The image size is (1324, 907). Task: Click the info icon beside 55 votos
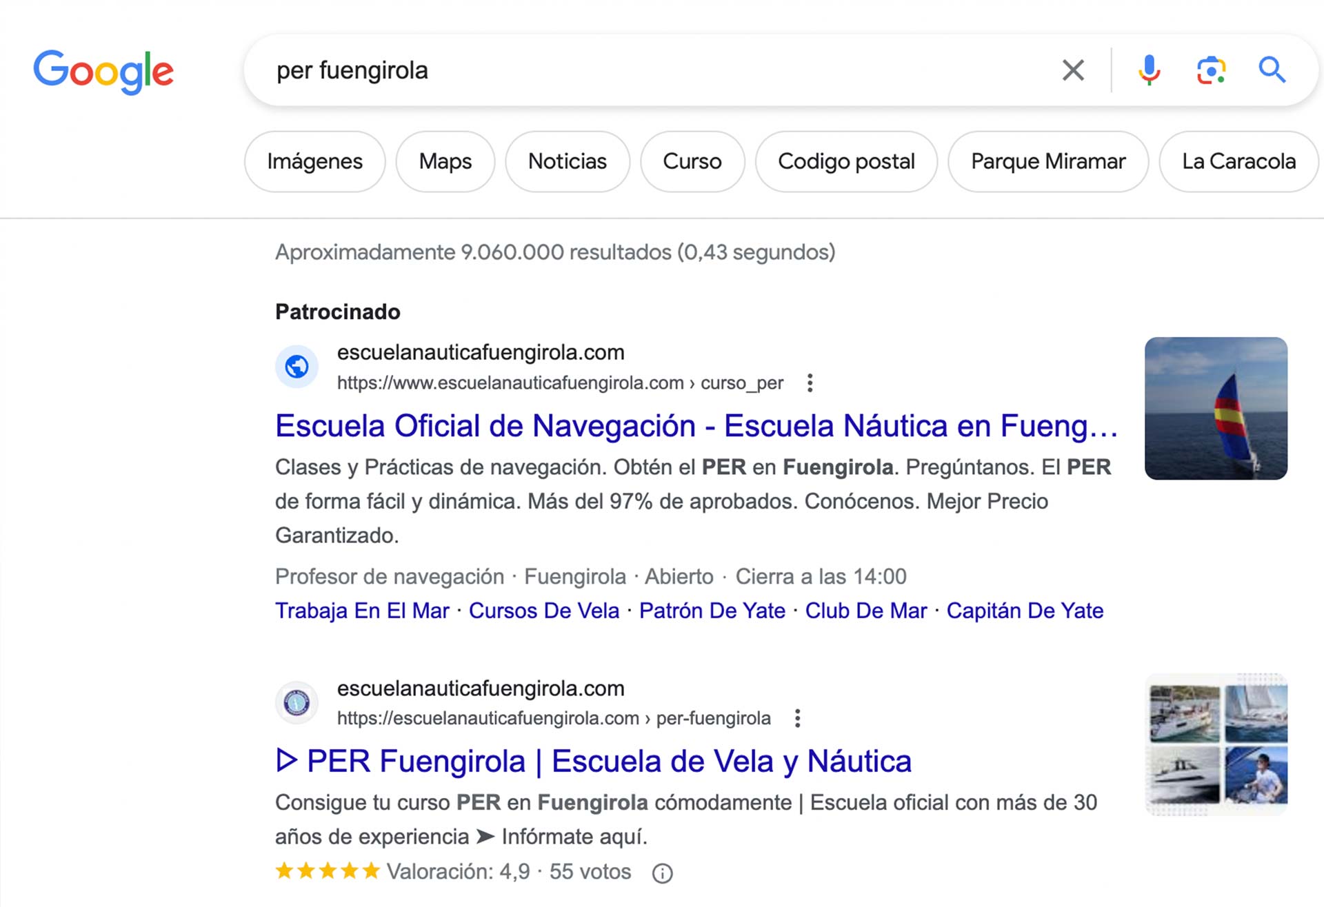coord(663,874)
